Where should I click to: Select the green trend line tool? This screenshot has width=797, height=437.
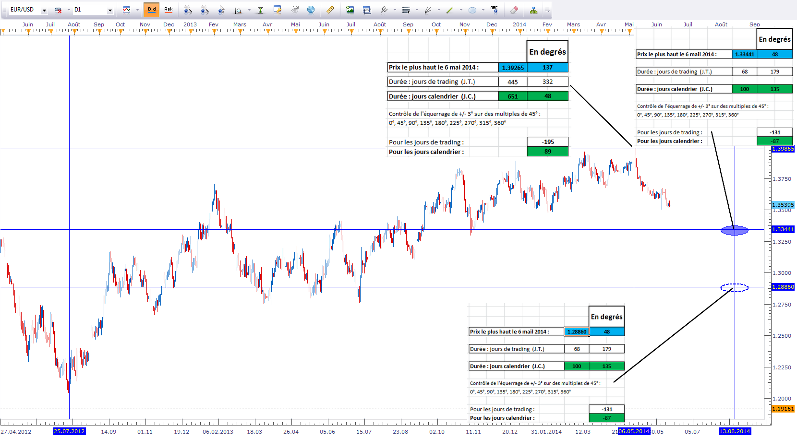[450, 10]
